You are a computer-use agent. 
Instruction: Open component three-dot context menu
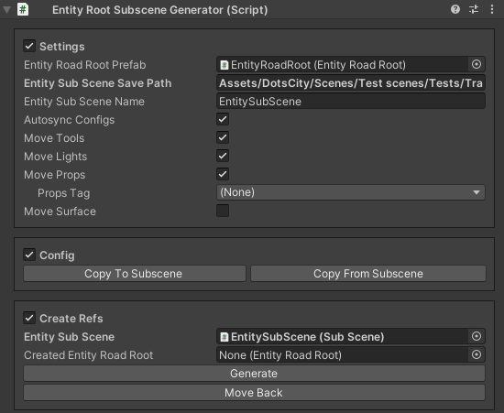(x=492, y=9)
